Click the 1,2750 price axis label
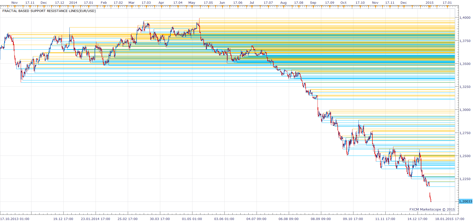This screenshot has width=475, height=222. [465, 133]
